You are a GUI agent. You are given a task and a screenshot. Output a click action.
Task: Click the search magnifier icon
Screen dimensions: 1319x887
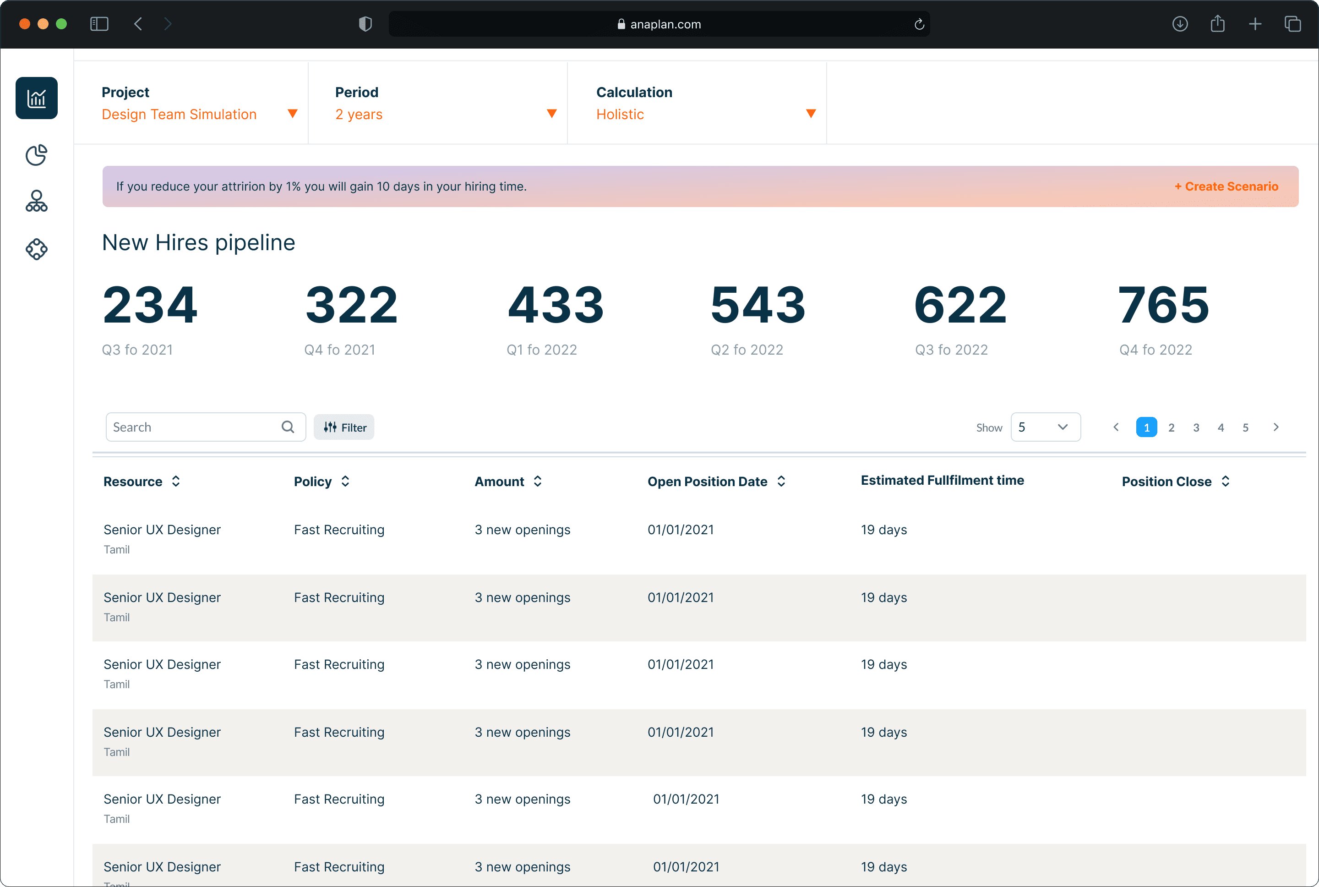[288, 427]
